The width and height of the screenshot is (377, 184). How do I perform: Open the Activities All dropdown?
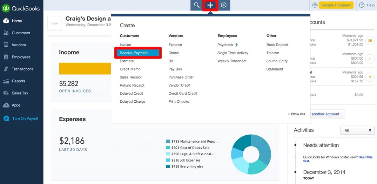(x=357, y=130)
